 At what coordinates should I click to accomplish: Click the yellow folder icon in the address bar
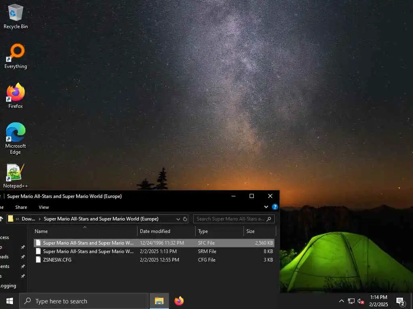coord(10,218)
